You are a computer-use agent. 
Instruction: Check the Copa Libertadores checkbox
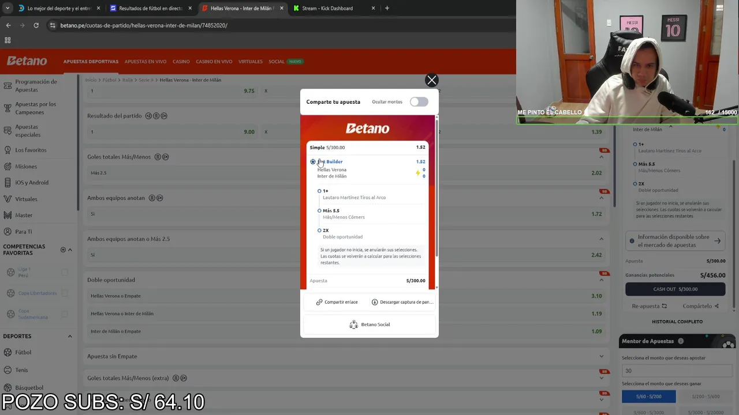65,293
